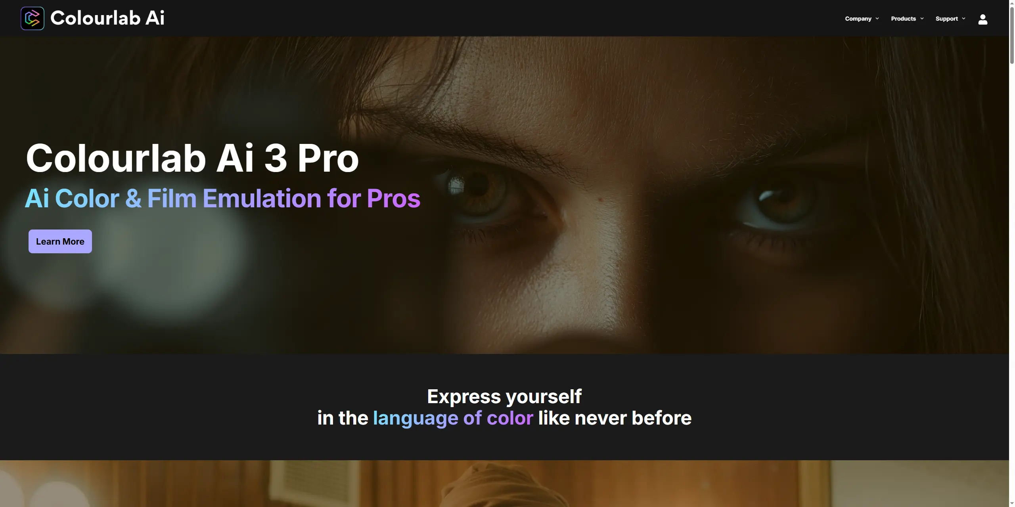This screenshot has width=1015, height=507.
Task: Expand the chevron next to Support
Action: 963,19
